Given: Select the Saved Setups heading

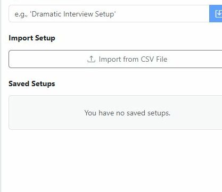Looking at the screenshot, I should click(32, 84).
